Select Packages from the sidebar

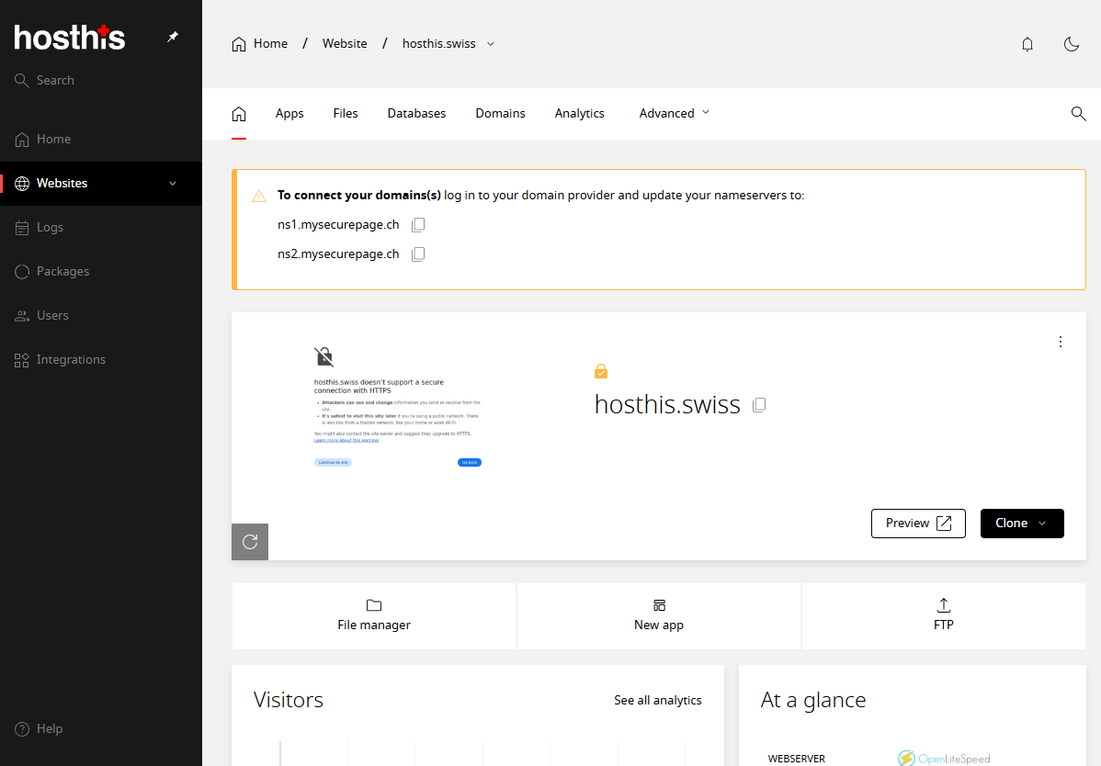[x=61, y=271]
